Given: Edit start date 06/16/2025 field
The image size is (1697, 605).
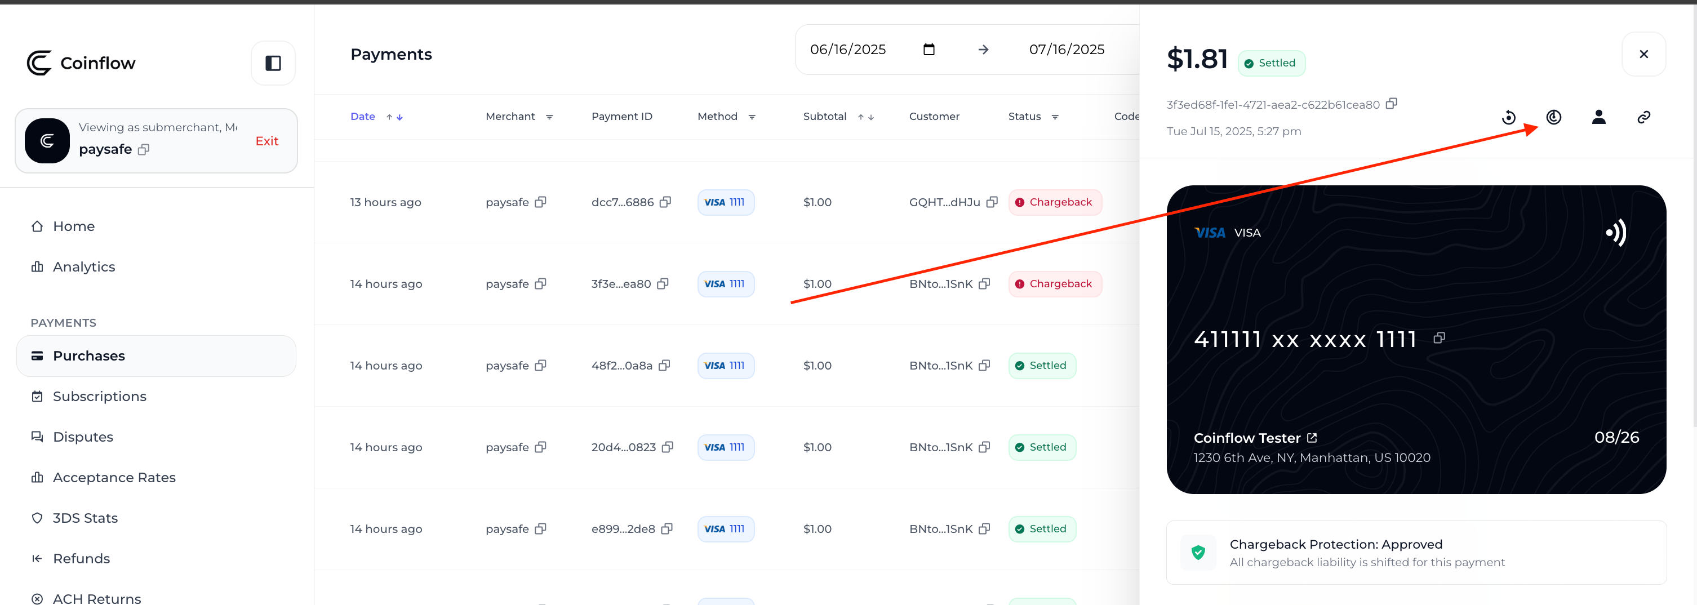Looking at the screenshot, I should pos(848,50).
